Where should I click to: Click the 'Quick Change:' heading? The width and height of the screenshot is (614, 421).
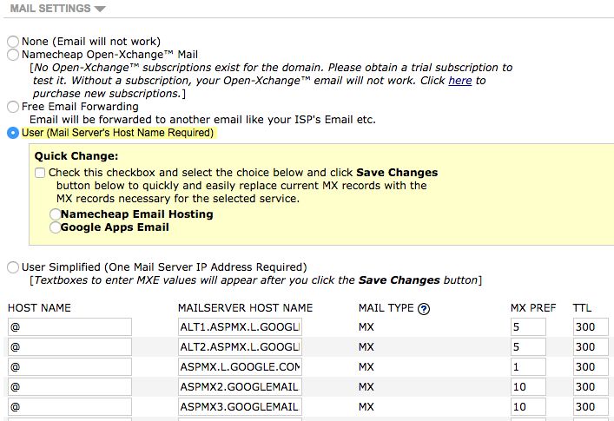[76, 156]
